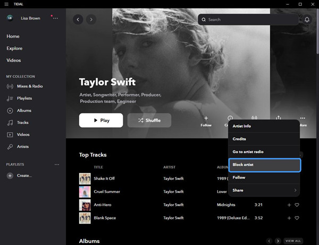Click the share icon in artist header
319x245 pixels.
pos(278,118)
